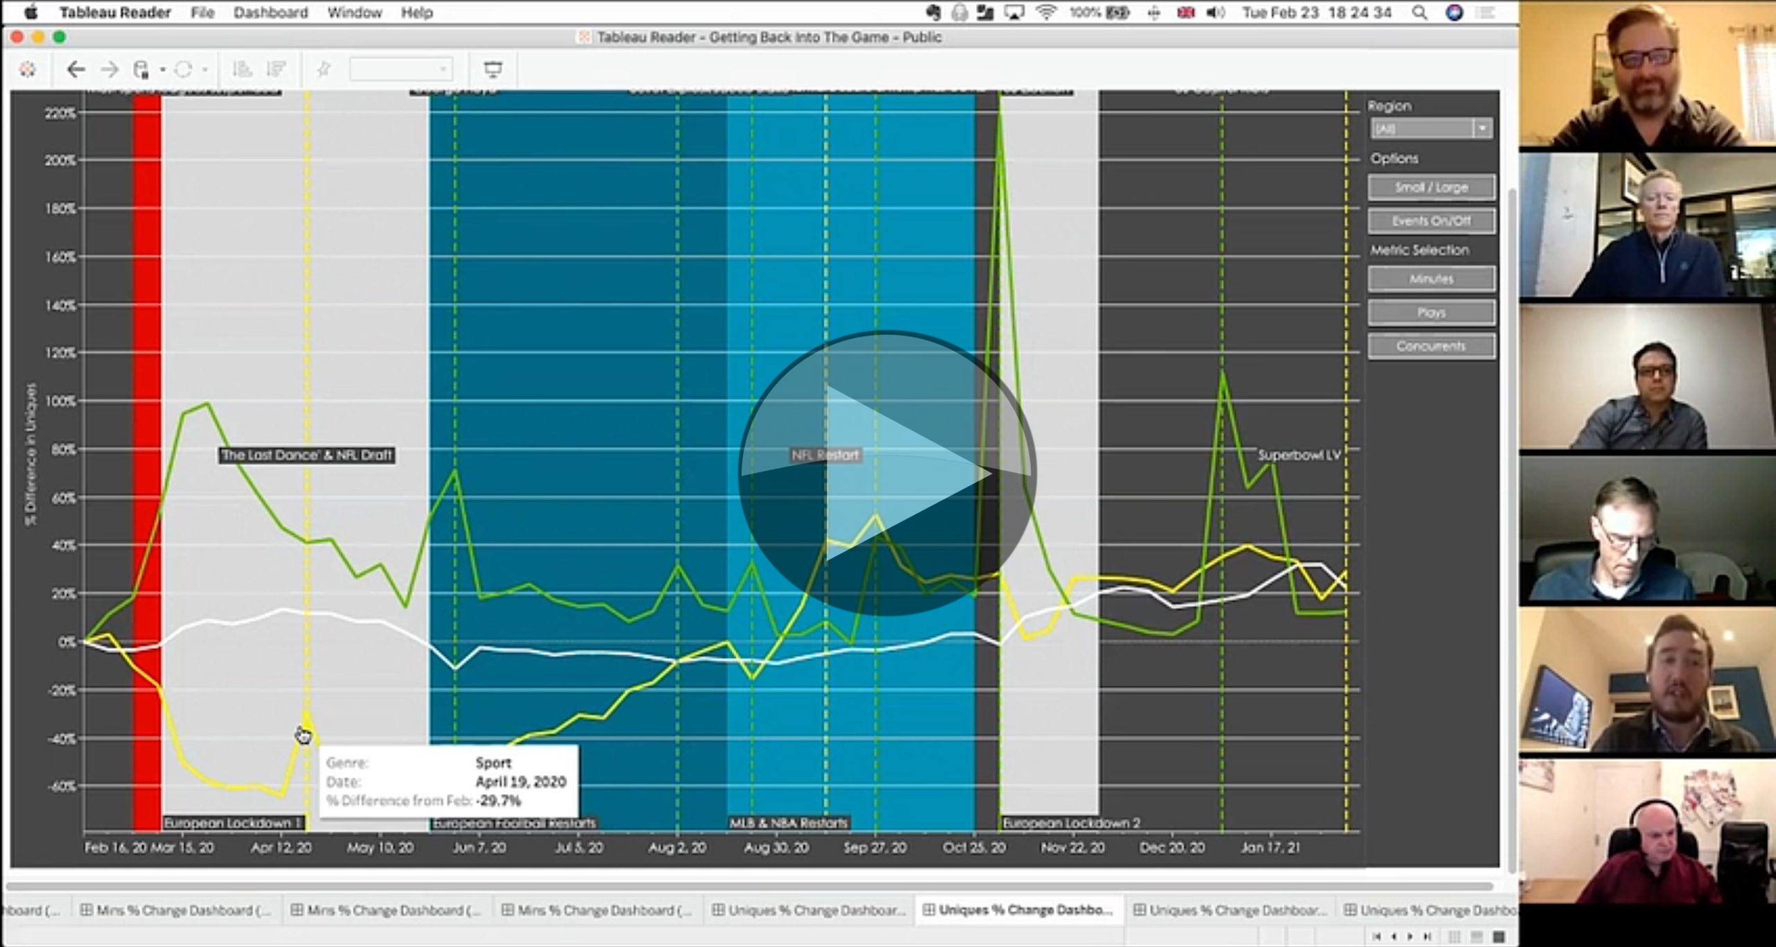The image size is (1776, 947).
Task: Select the Concurrents metric button
Action: 1431,346
